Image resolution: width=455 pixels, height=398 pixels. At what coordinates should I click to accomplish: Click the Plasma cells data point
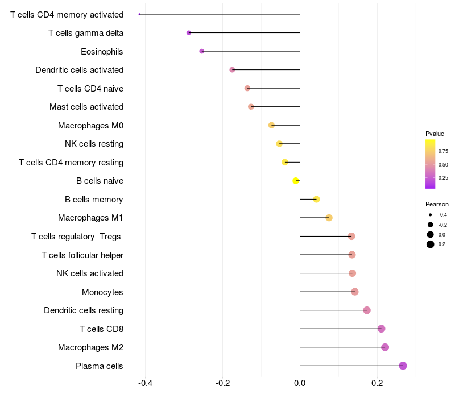pyautogui.click(x=403, y=366)
